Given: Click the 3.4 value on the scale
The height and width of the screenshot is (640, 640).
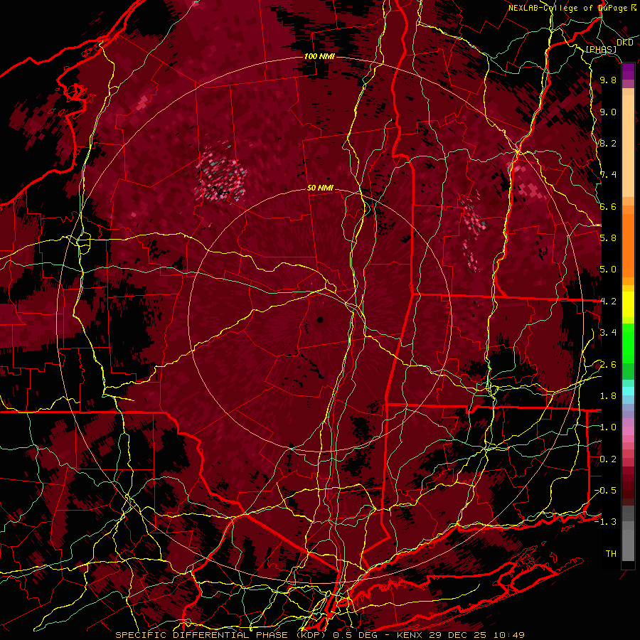Looking at the screenshot, I should (x=608, y=333).
